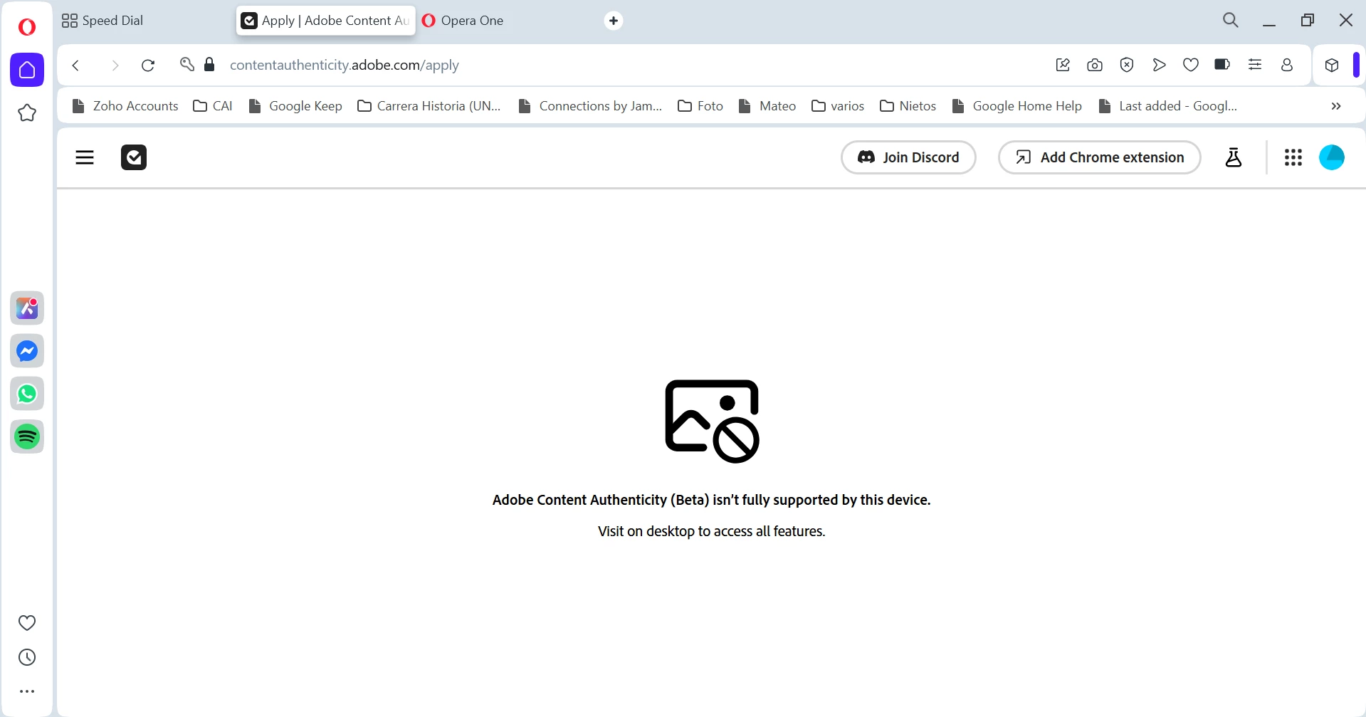Viewport: 1366px width, 717px height.
Task: Open Easy Setup sliders icon
Action: tap(1255, 65)
